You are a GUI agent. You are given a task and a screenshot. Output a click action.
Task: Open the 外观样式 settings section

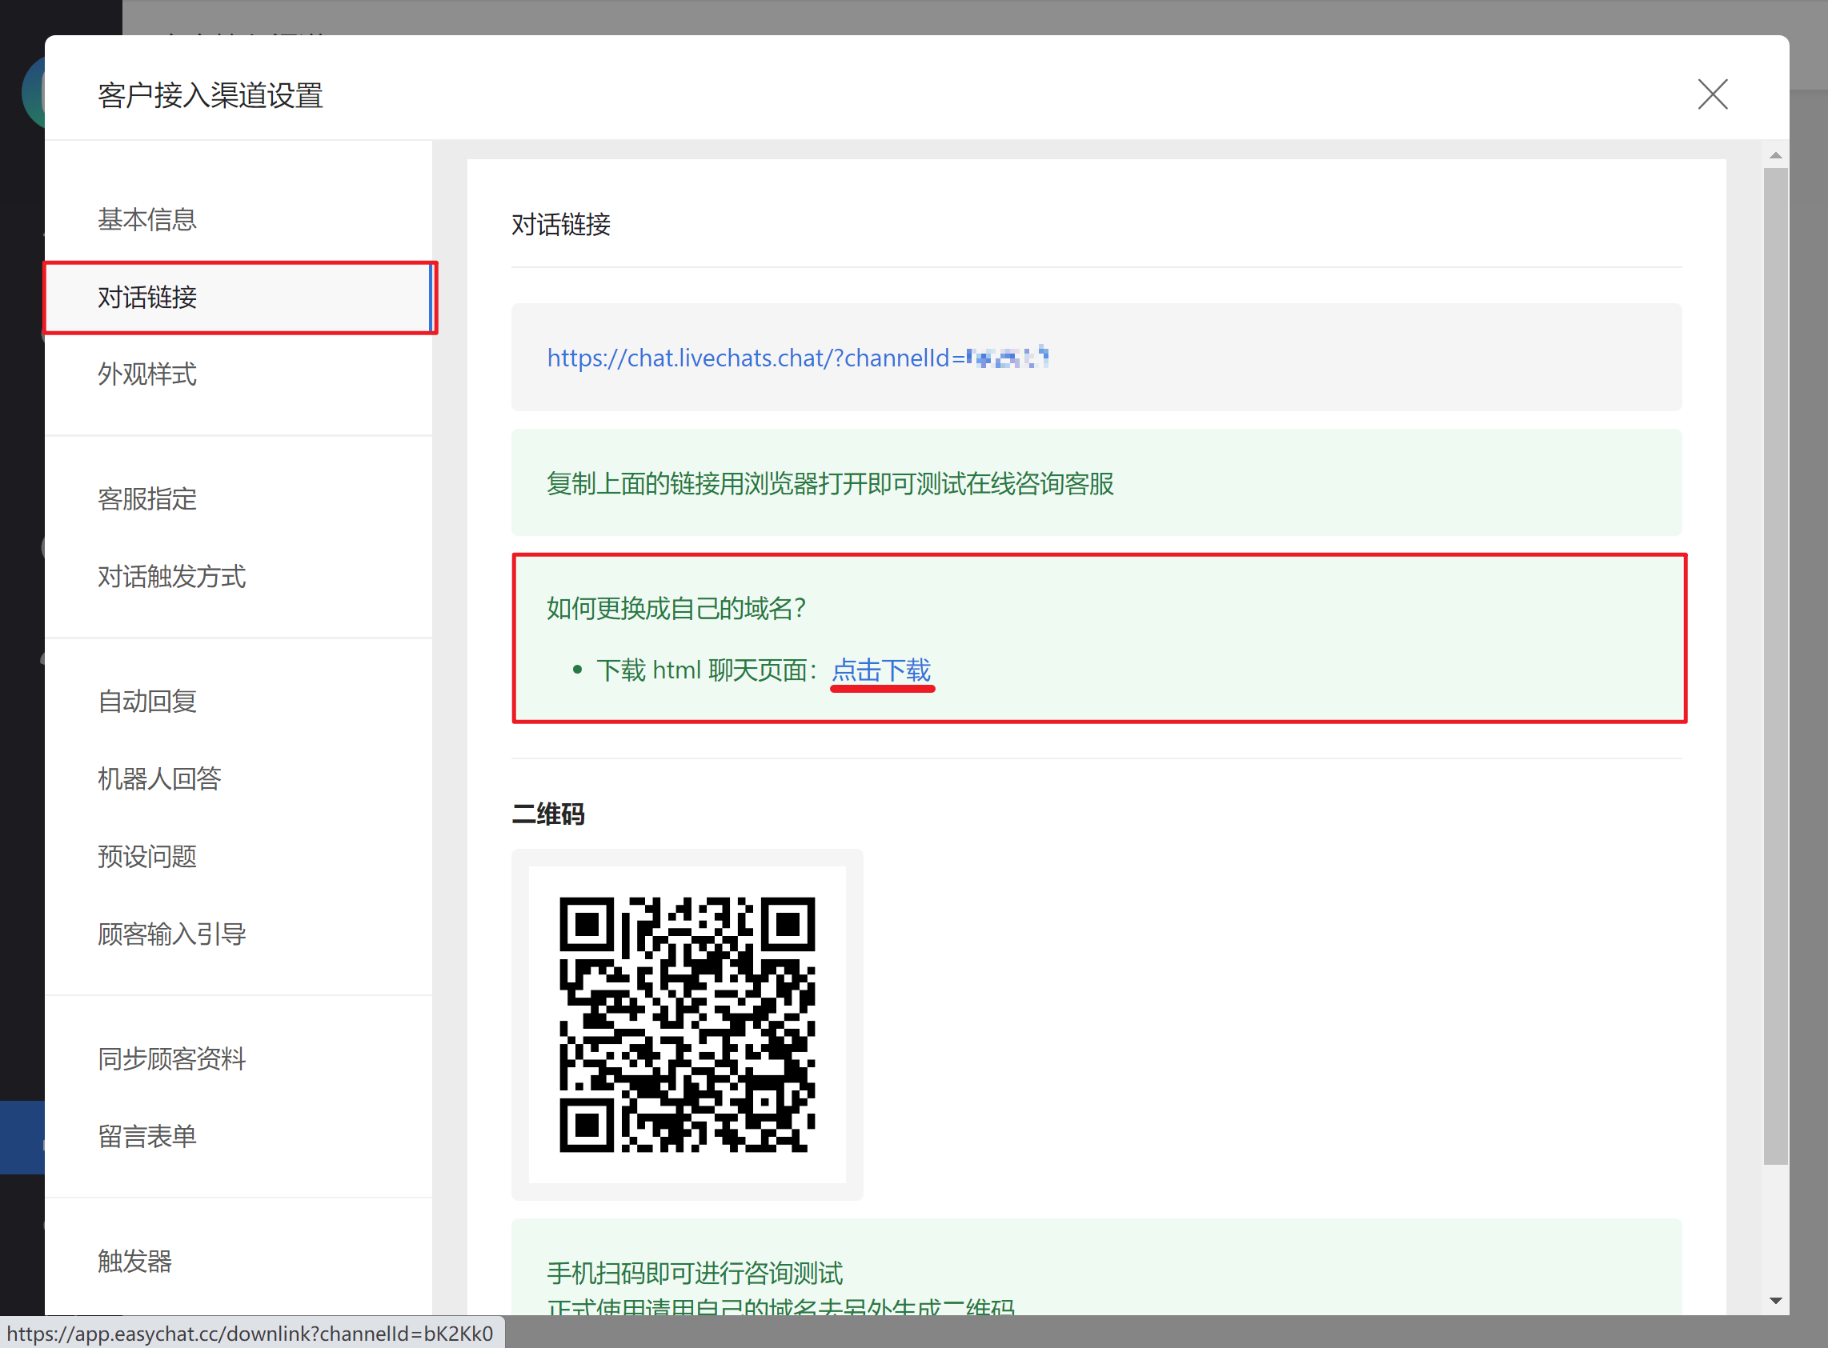pyautogui.click(x=147, y=374)
